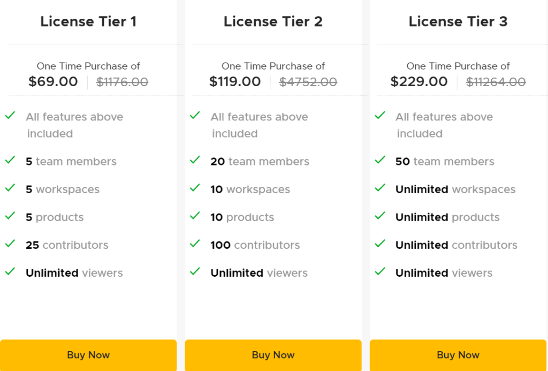Screen dimensions: 548x371
Task: Click '5 workspaces' text in Tier 1
Action: pos(63,190)
